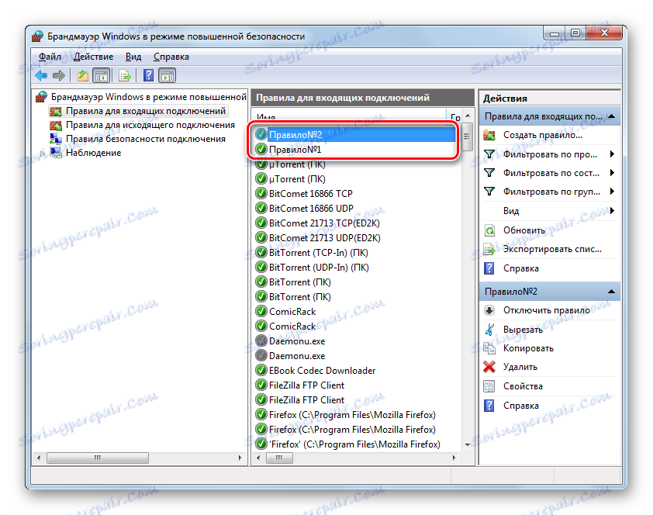The image size is (653, 515).
Task: Click the Export list toolbar icon
Action: click(125, 76)
